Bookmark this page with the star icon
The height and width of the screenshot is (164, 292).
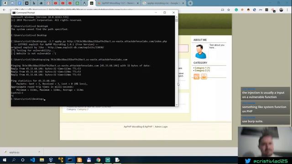tap(229, 10)
